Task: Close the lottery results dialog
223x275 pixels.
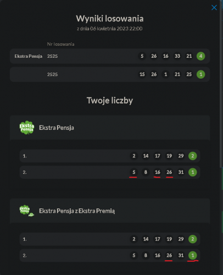Action: point(214,8)
